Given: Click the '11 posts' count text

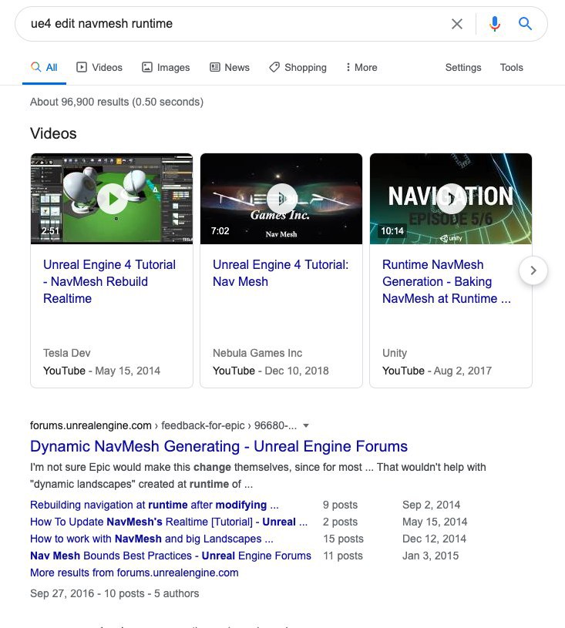Looking at the screenshot, I should pos(343,556).
